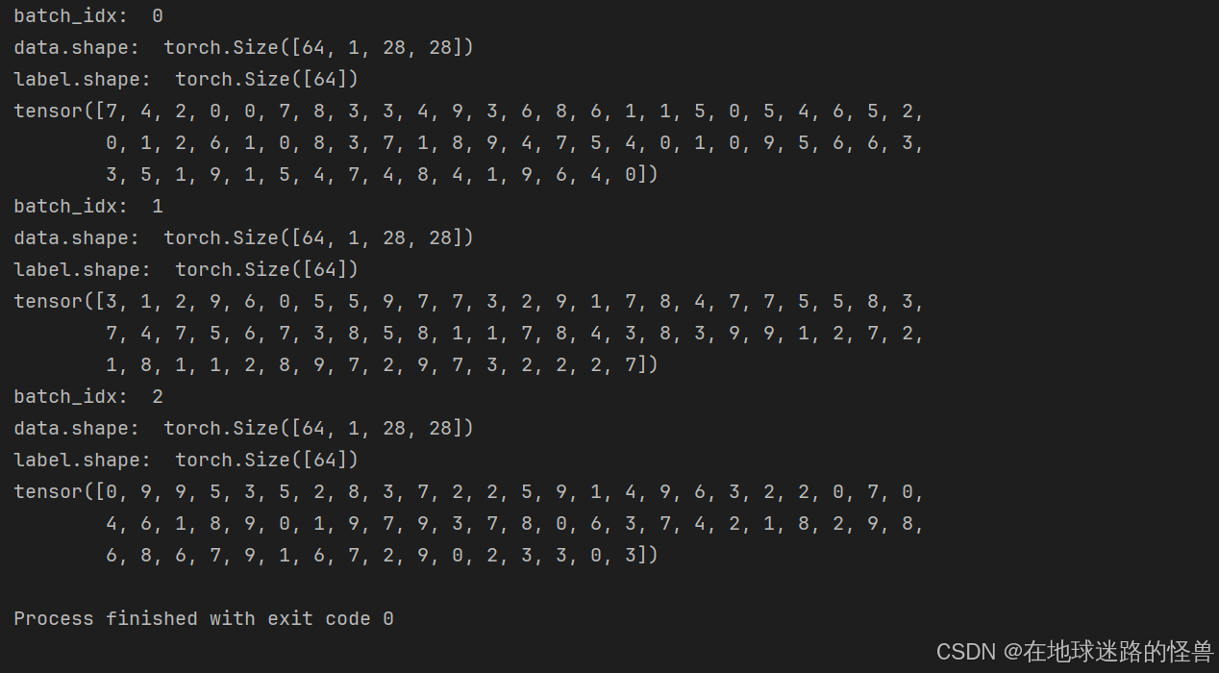Click tensor line starting with 0, 9, 9, 5
1219x673 pixels.
(469, 492)
